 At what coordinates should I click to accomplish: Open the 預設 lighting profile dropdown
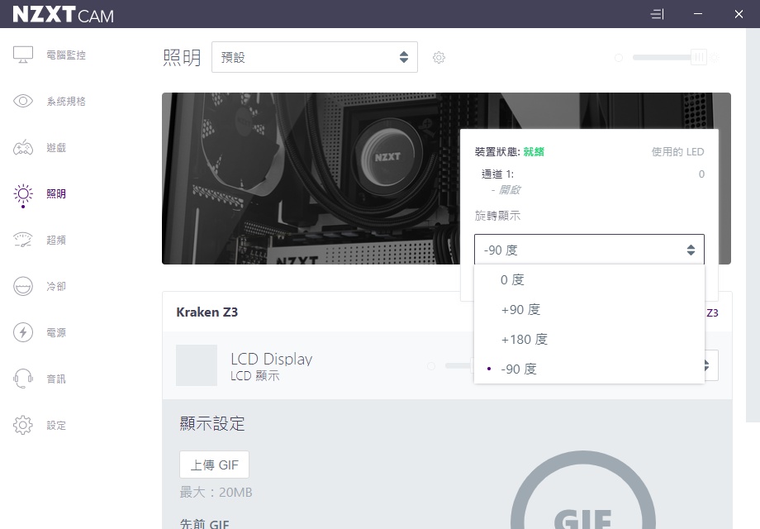(x=315, y=57)
